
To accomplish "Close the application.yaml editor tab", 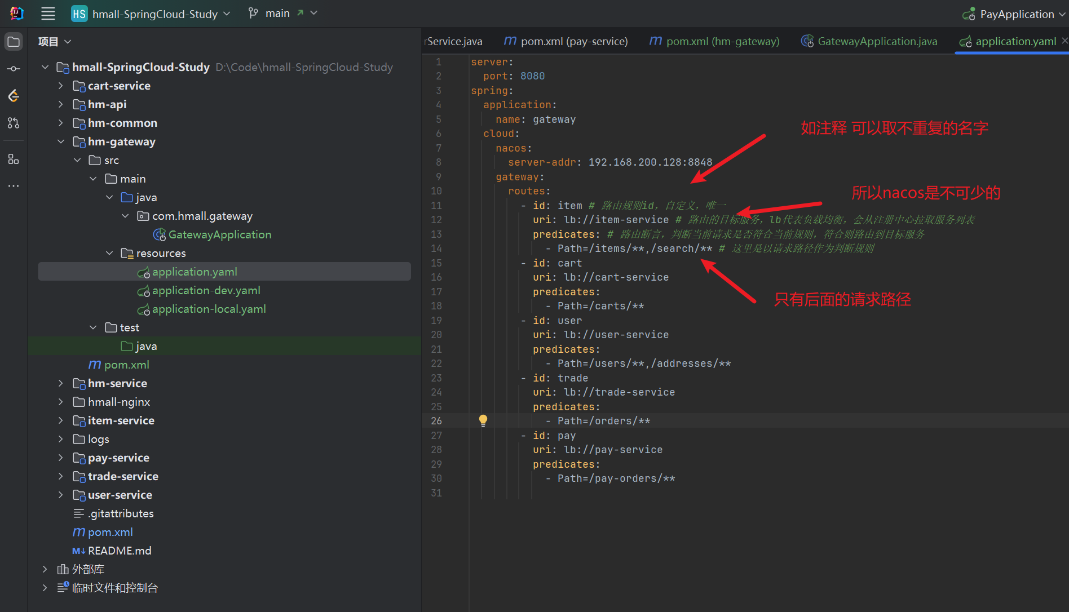I will click(x=1064, y=41).
